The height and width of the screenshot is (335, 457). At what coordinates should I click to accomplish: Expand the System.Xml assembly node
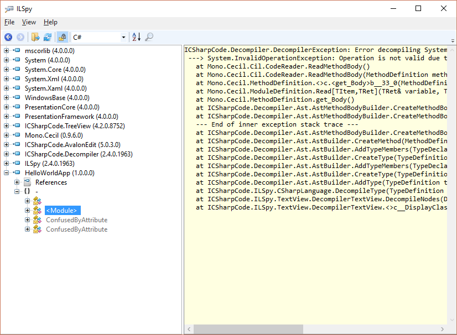[x=7, y=78]
